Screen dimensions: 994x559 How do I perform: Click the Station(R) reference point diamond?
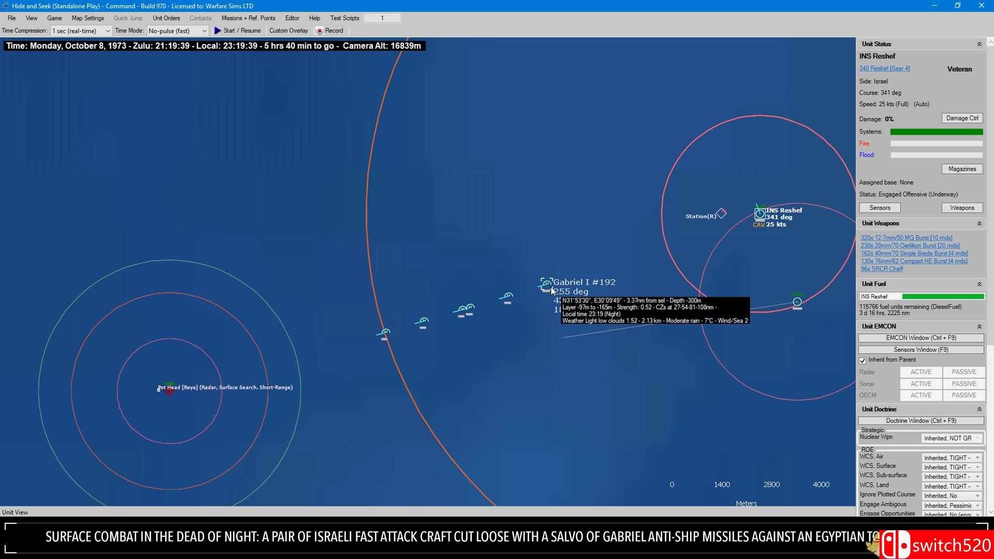click(x=721, y=213)
